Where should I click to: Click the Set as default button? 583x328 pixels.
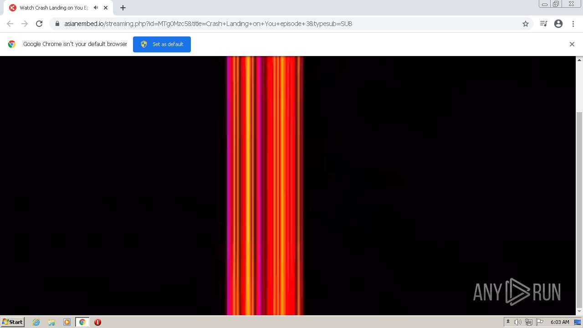[162, 44]
